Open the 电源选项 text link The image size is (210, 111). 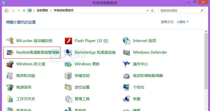tap(24, 87)
